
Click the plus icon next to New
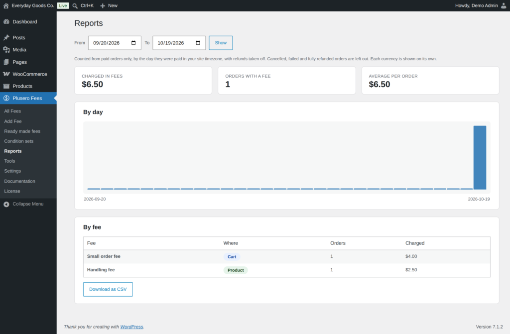click(103, 6)
